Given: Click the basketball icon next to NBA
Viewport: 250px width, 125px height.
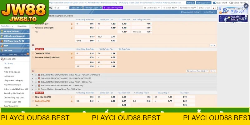Looking at the screenshot, I should (x=2, y=46).
